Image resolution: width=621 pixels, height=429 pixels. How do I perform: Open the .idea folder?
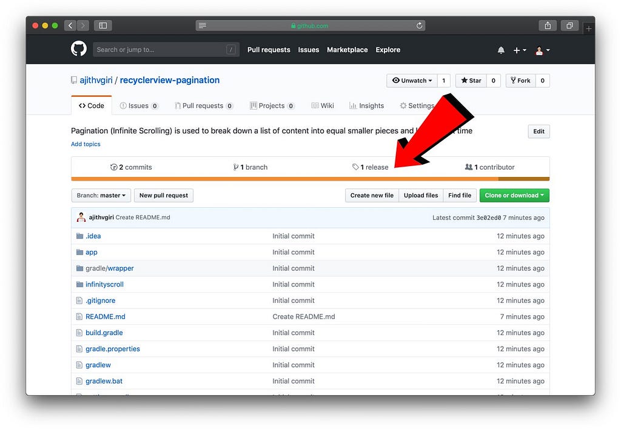point(93,236)
